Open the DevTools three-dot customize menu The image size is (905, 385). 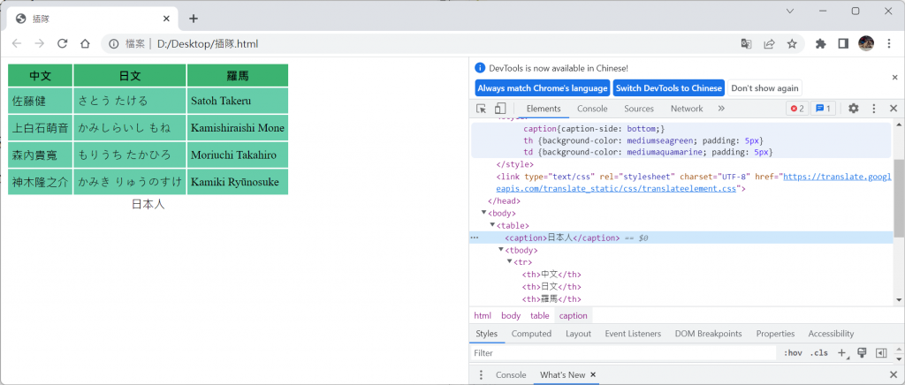pos(874,109)
